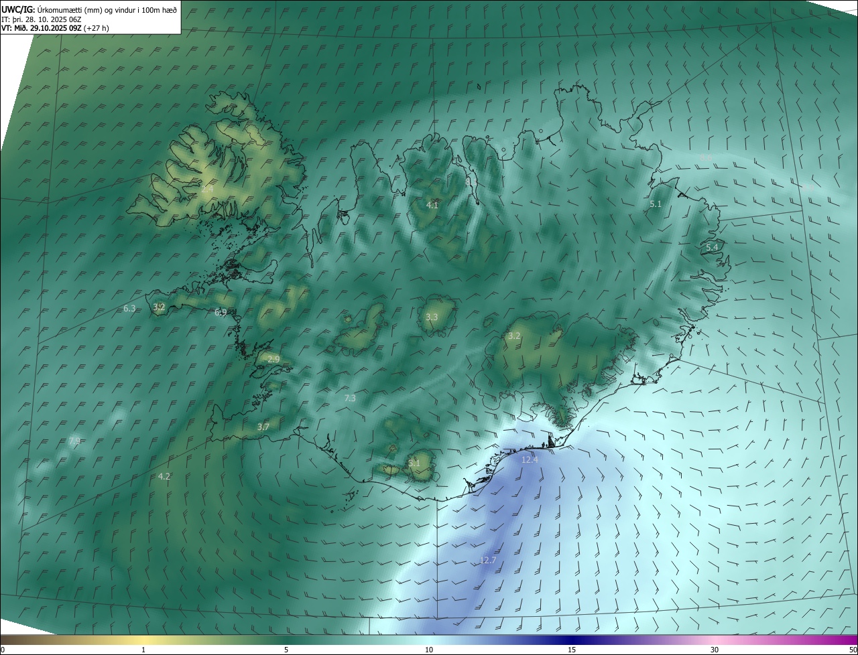
Task: Click the colour scale tick label "1"
Action: click(x=143, y=650)
